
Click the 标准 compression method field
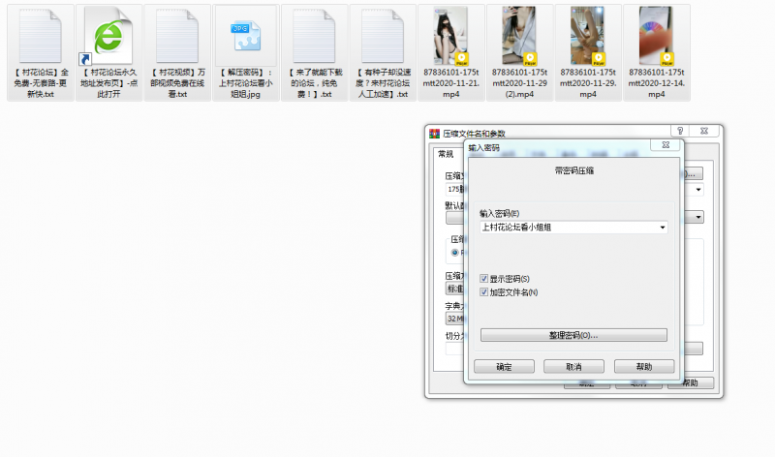coord(454,289)
